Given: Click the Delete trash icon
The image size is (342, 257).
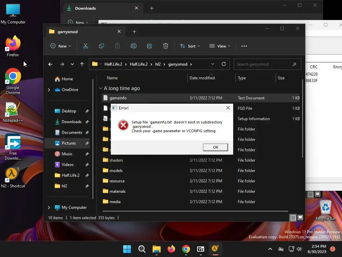Looking at the screenshot, I should pyautogui.click(x=166, y=46).
